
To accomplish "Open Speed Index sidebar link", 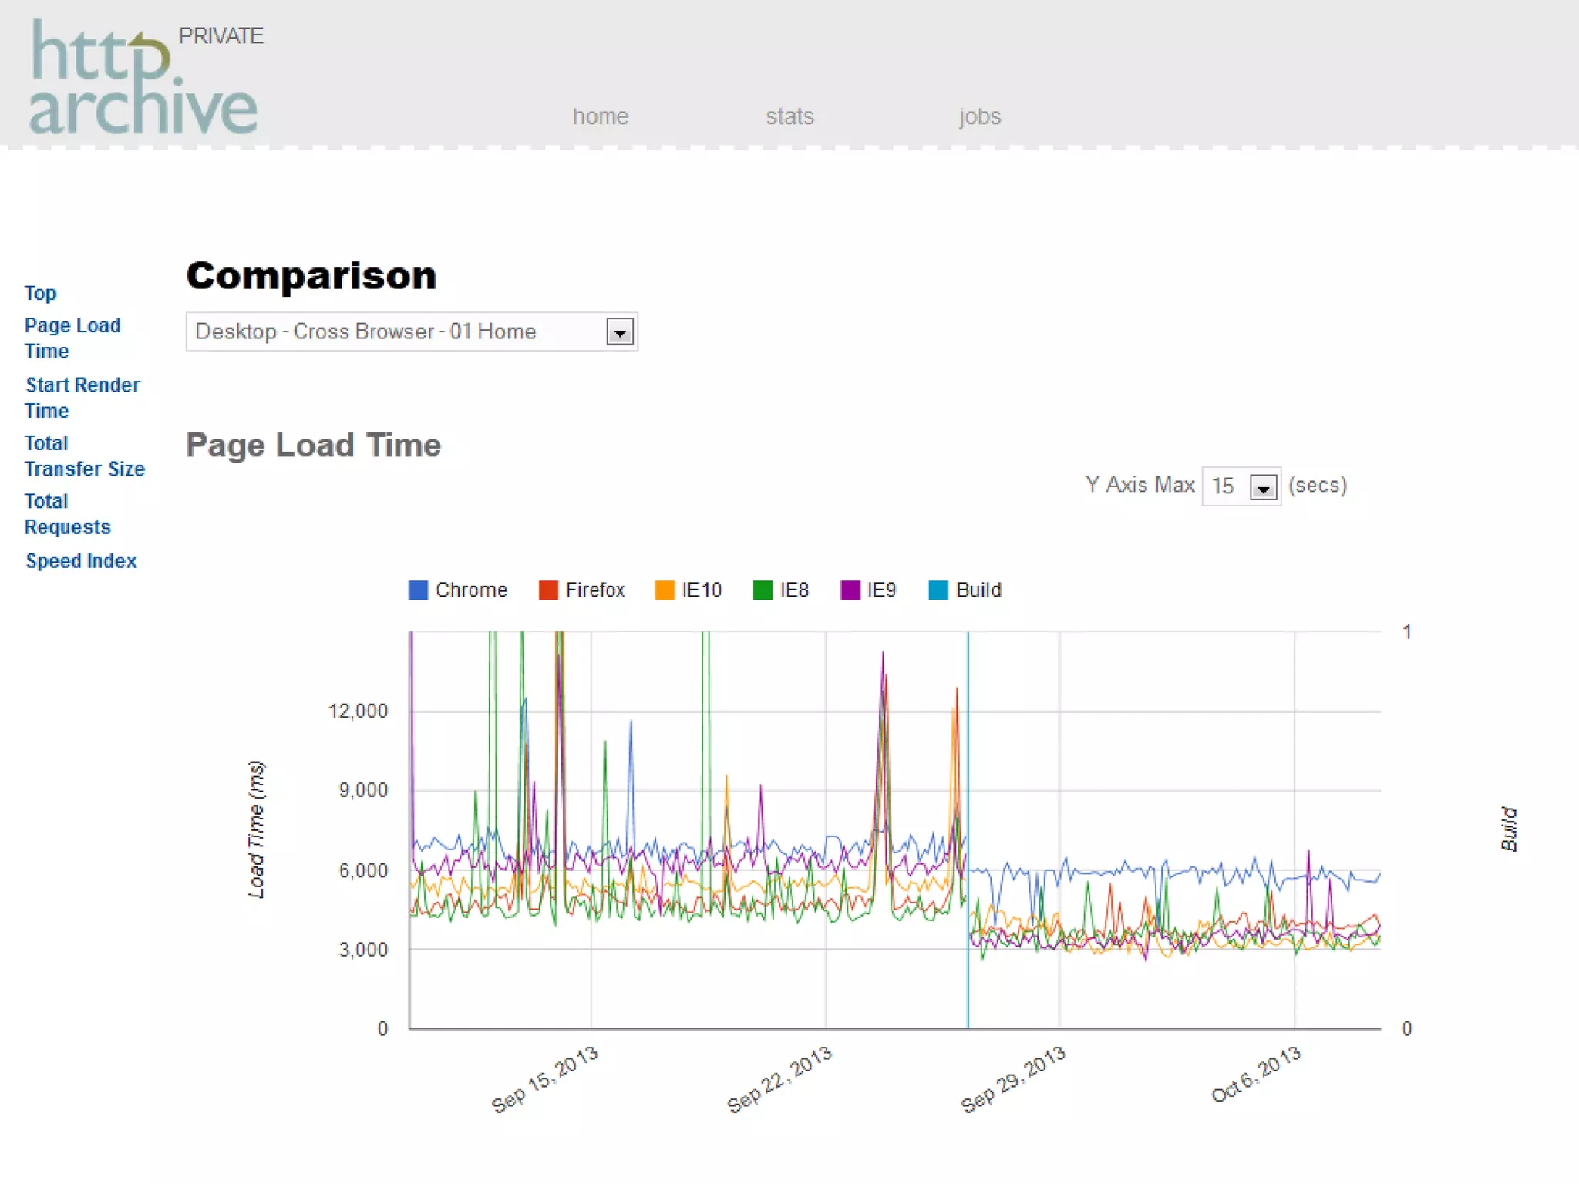I will (x=81, y=561).
